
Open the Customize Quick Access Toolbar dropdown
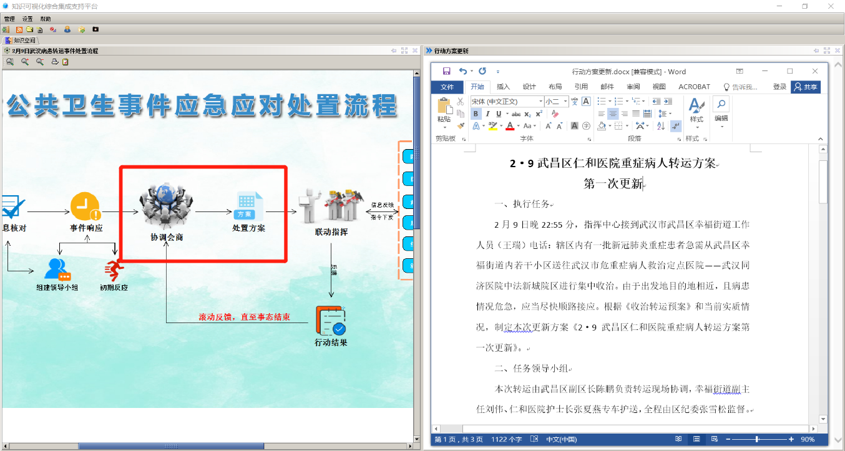coord(498,71)
